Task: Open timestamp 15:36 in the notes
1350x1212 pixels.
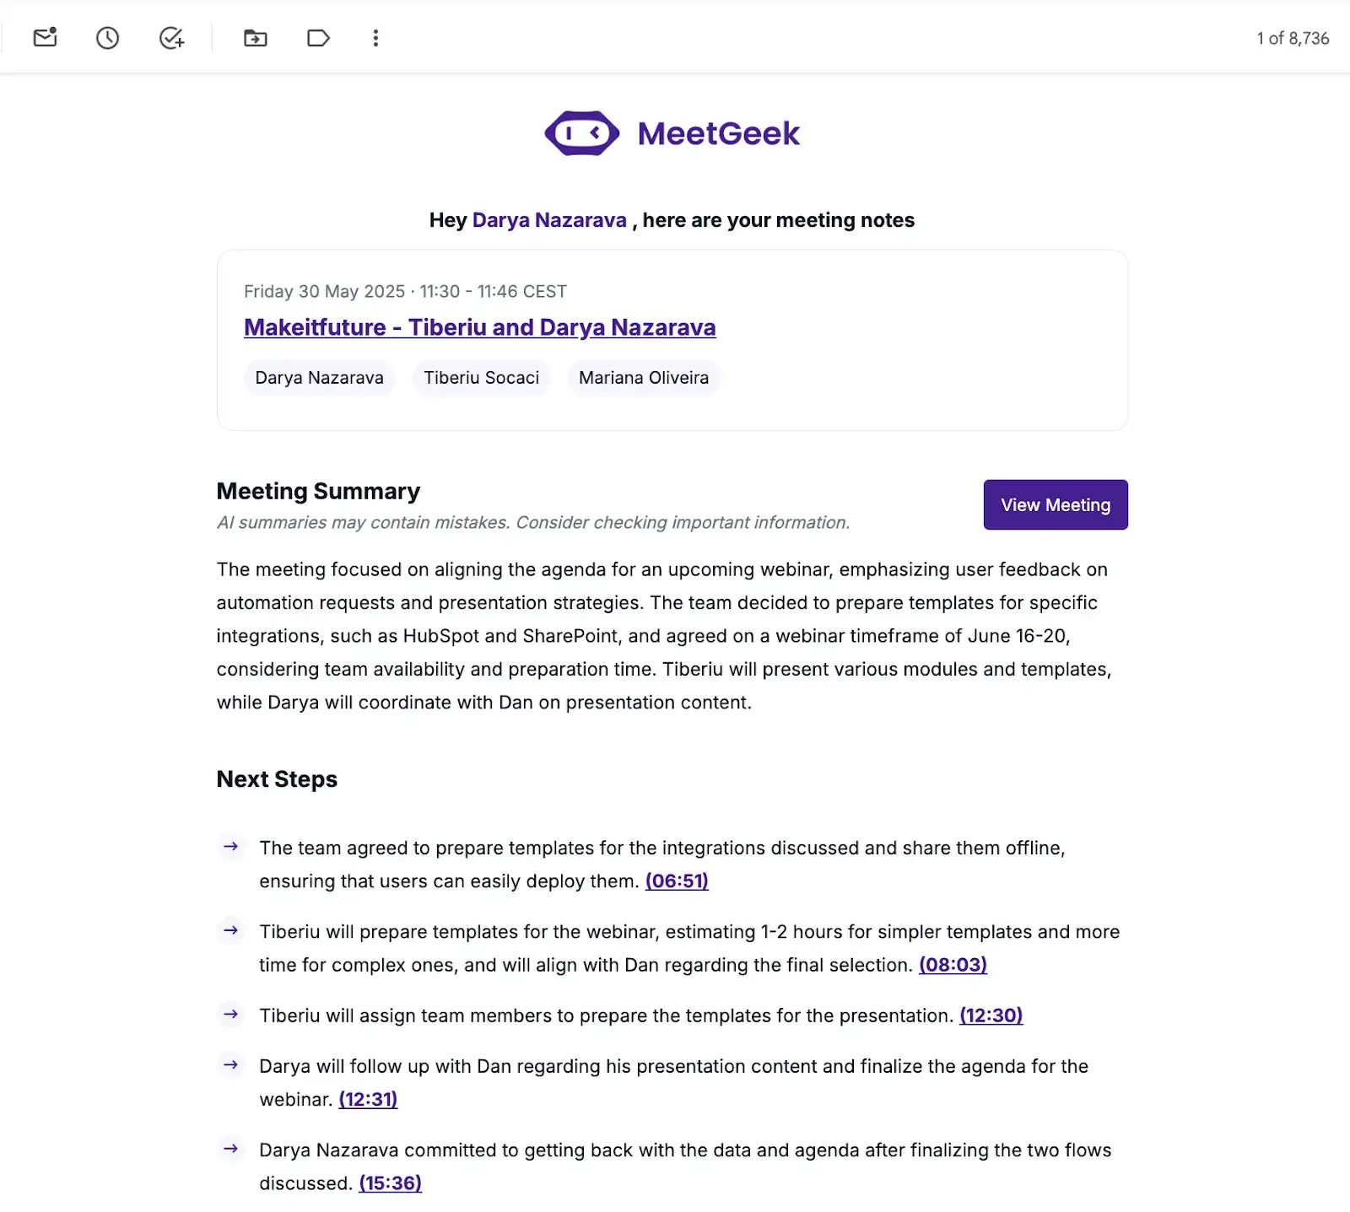Action: click(390, 1182)
